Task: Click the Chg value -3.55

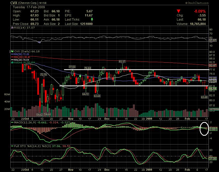Action: tap(202, 15)
